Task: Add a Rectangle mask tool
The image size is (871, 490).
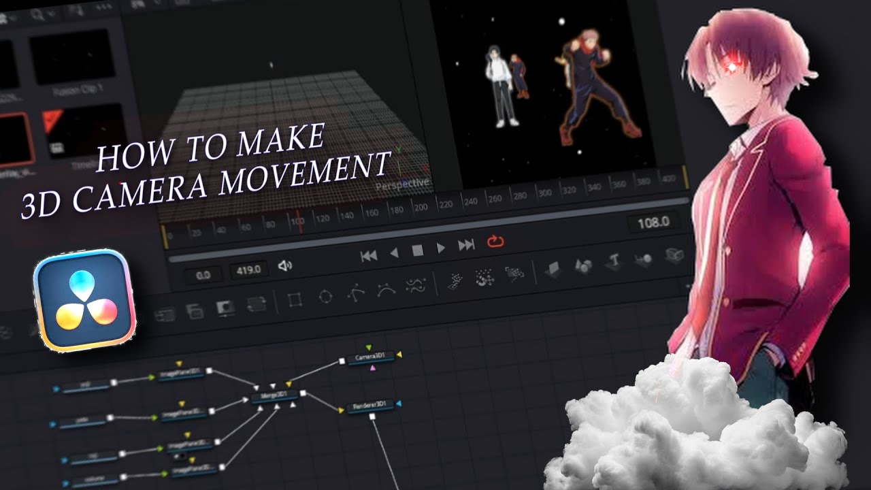Action: [295, 299]
